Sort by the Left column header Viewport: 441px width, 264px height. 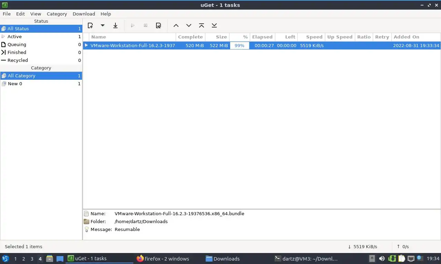(x=286, y=37)
